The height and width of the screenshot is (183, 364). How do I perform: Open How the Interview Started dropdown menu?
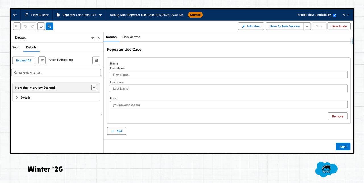click(x=94, y=88)
